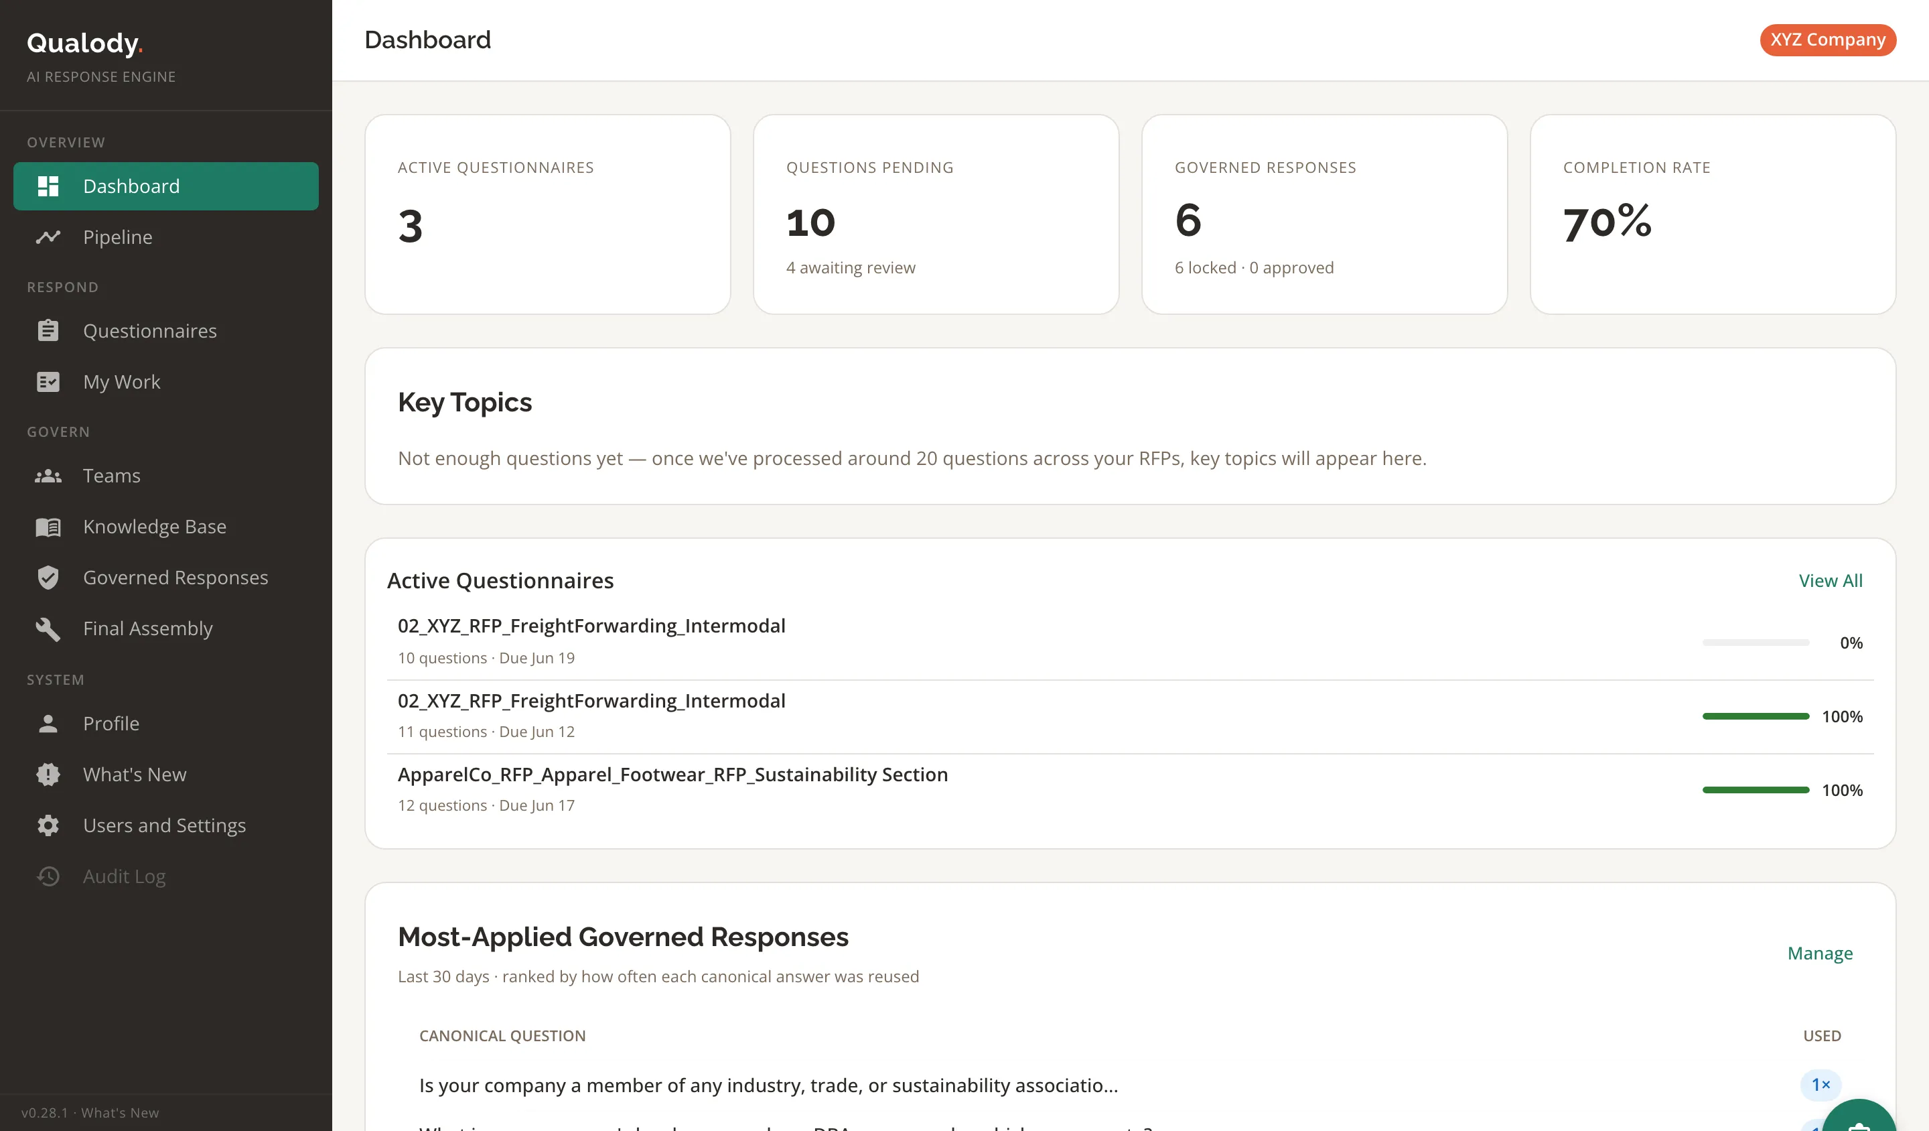Open the questionnaire due Jun 19
The height and width of the screenshot is (1131, 1929).
pyautogui.click(x=1130, y=642)
